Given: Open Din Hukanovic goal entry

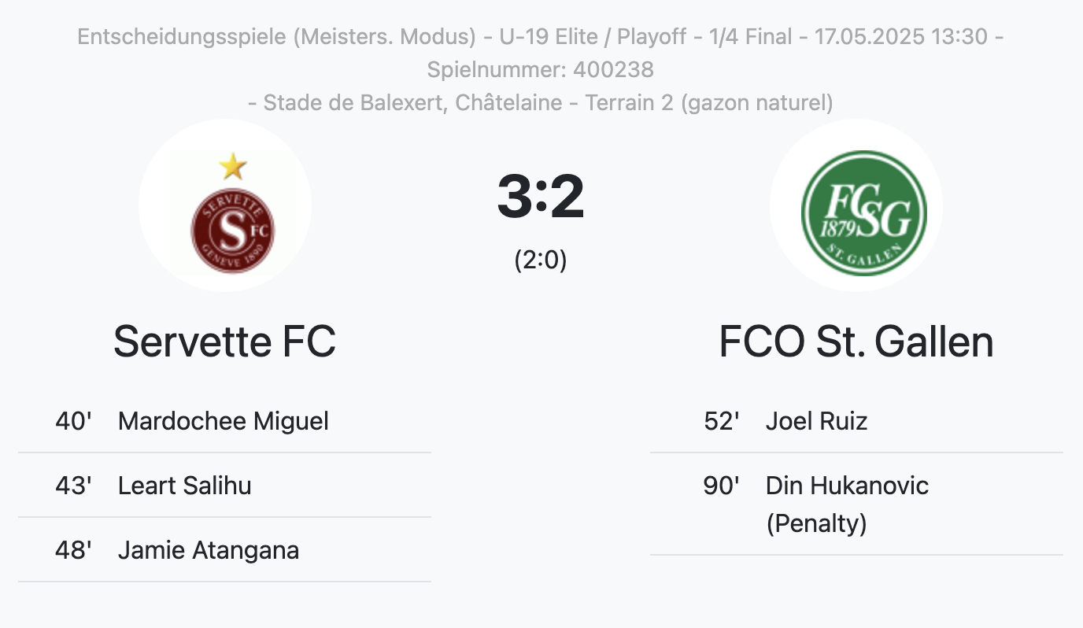Looking at the screenshot, I should point(847,486).
